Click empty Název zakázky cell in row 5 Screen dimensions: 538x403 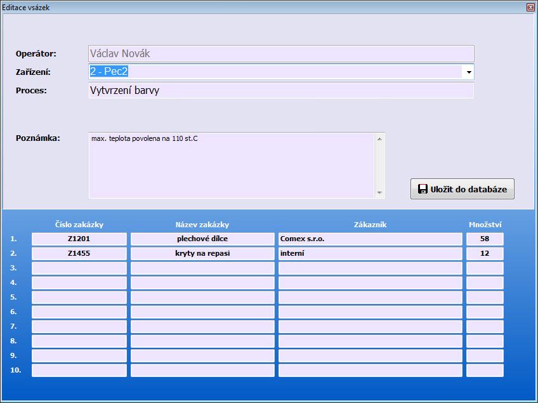coord(202,297)
